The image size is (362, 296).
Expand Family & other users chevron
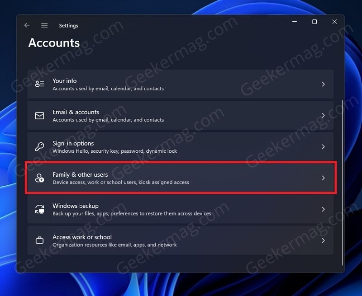[323, 178]
